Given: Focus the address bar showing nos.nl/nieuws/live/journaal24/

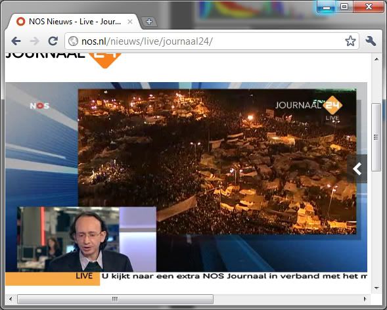Looking at the screenshot, I should pos(212,41).
